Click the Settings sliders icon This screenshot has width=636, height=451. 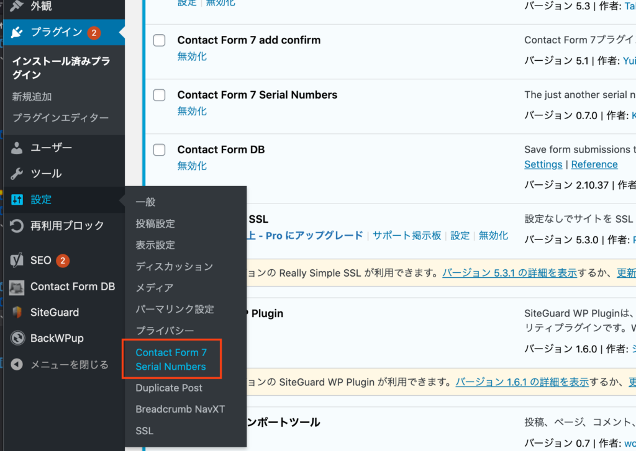tap(17, 200)
